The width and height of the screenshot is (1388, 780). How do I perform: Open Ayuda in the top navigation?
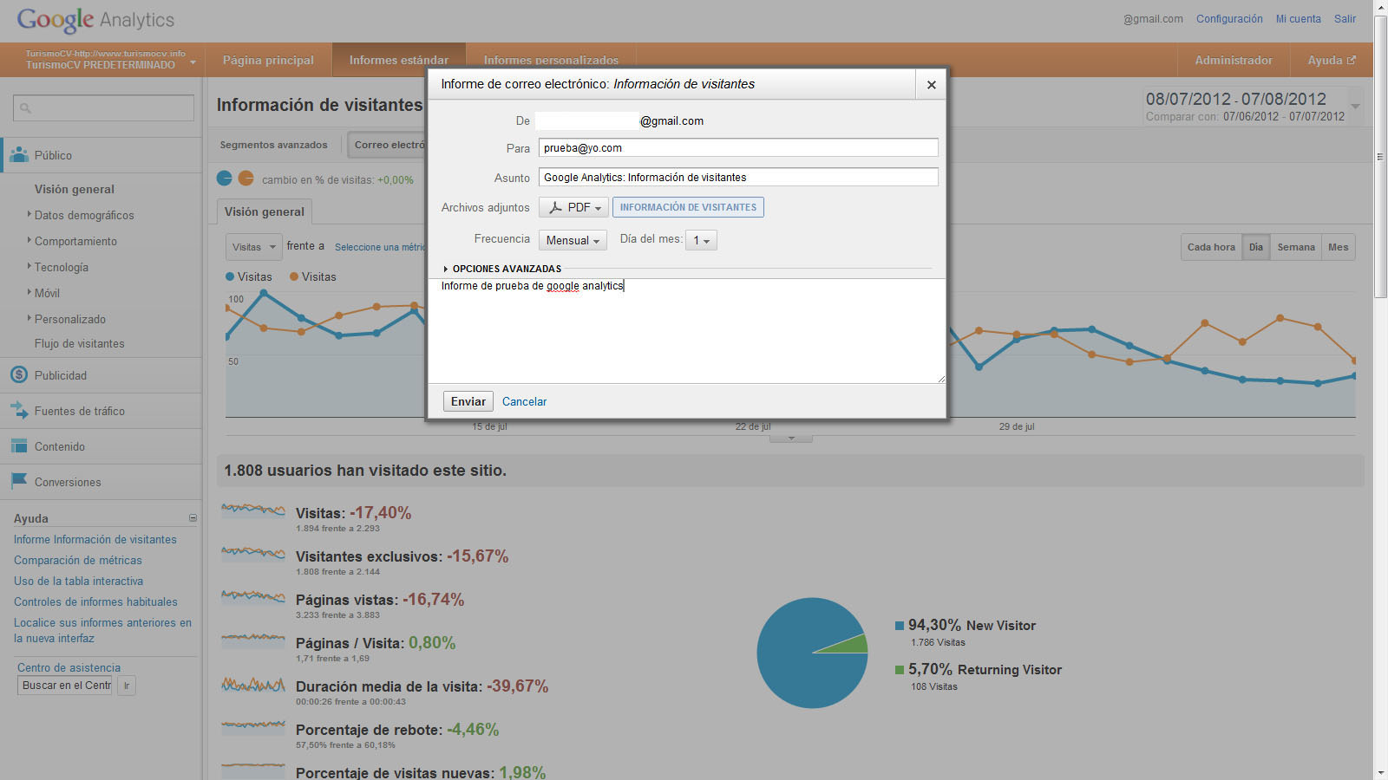pos(1332,60)
